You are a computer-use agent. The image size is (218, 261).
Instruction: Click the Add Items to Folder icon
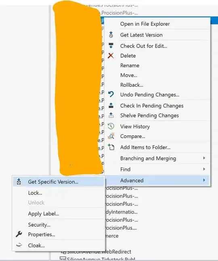(x=111, y=147)
